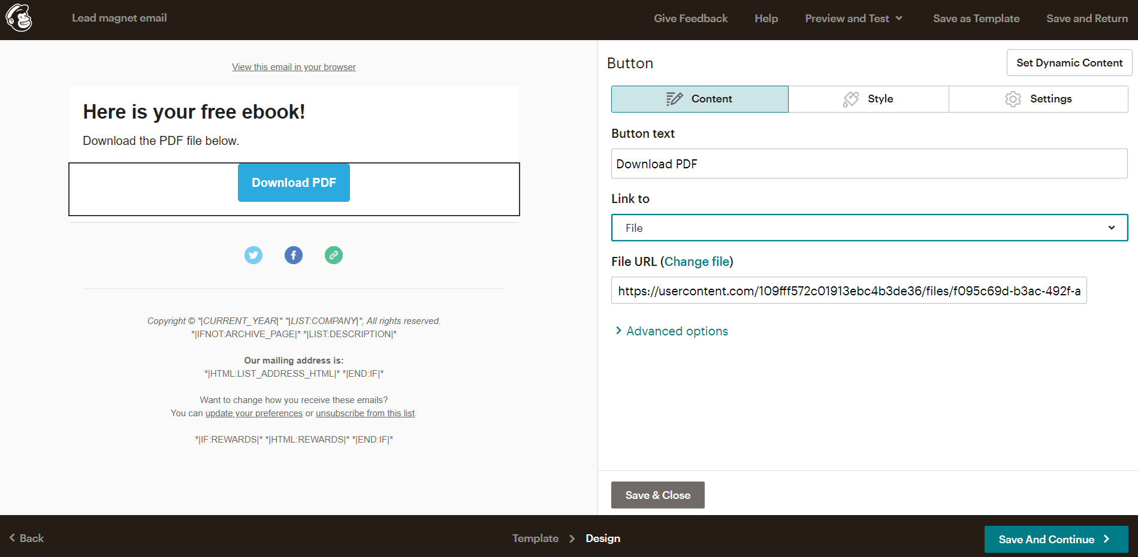Open the Preview and Test dropdown
The height and width of the screenshot is (557, 1138).
853,19
